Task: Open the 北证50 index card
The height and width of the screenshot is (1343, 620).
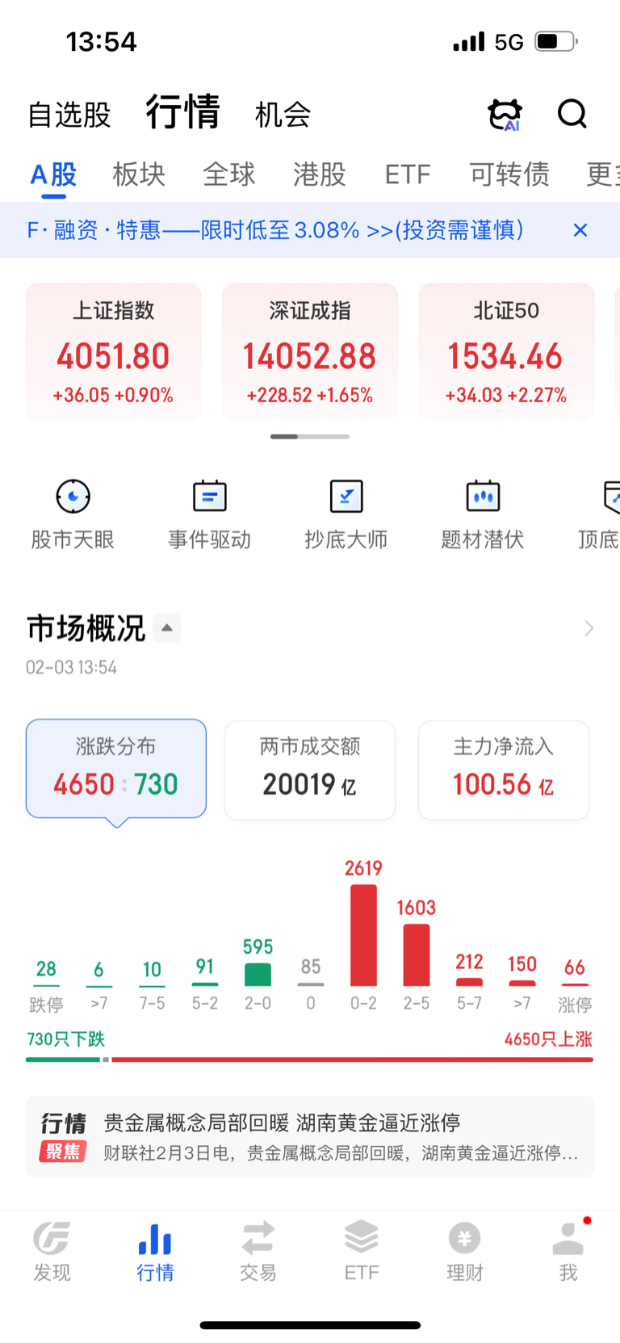Action: tap(506, 352)
